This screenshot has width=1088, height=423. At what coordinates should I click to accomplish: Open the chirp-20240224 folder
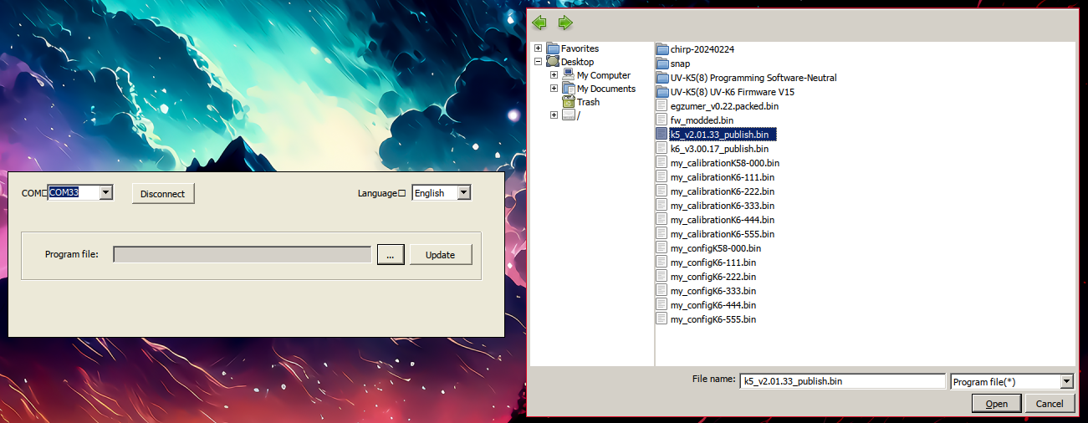(702, 49)
